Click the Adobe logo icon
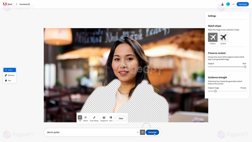252x142 pixels. 5,4
